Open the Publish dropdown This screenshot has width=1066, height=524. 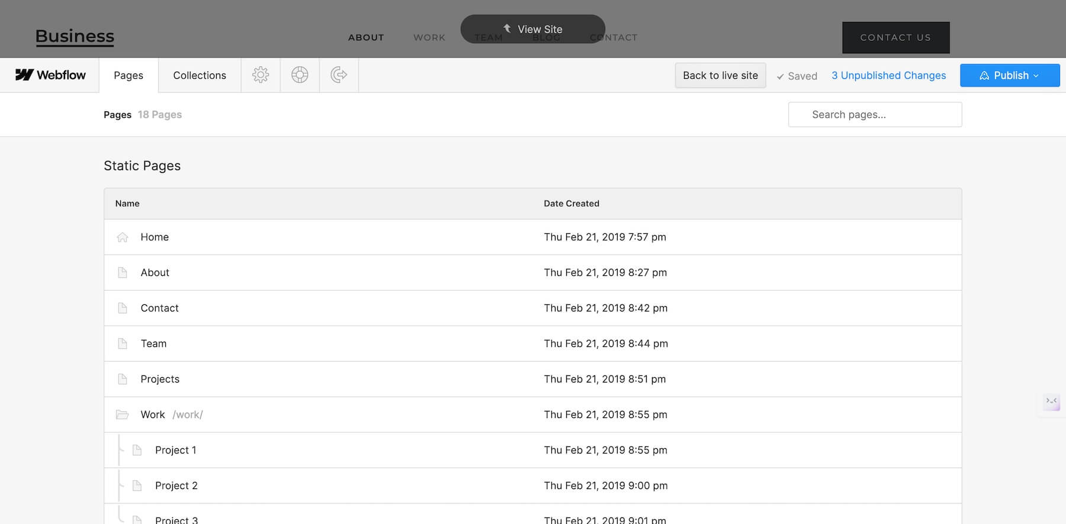tap(1009, 76)
